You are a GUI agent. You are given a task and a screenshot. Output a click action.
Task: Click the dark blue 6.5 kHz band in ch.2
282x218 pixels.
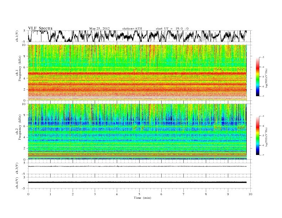[137, 123]
